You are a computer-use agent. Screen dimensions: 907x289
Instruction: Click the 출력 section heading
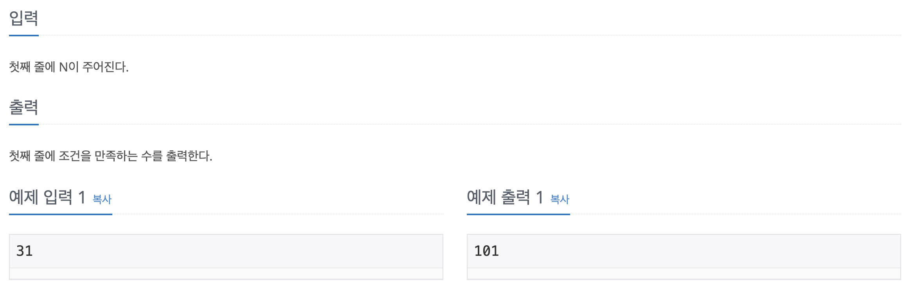click(x=23, y=107)
